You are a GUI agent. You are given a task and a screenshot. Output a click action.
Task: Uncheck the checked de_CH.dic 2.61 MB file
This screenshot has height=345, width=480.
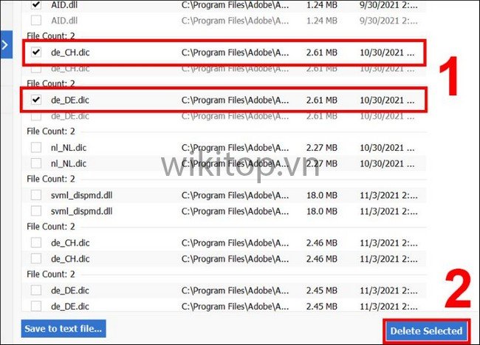[36, 52]
